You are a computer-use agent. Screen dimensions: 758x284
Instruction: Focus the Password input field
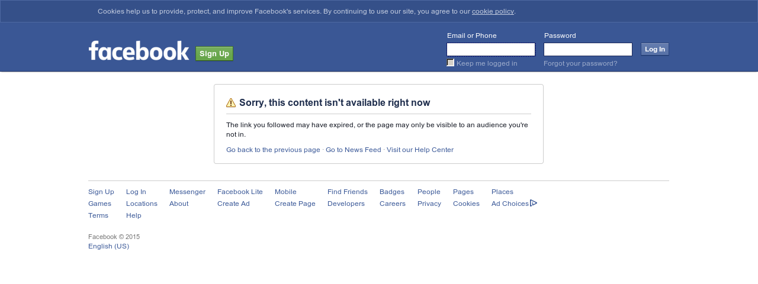588,49
